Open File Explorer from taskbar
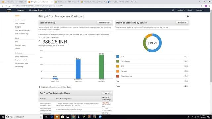The width and height of the screenshot is (212, 119). pos(57,117)
